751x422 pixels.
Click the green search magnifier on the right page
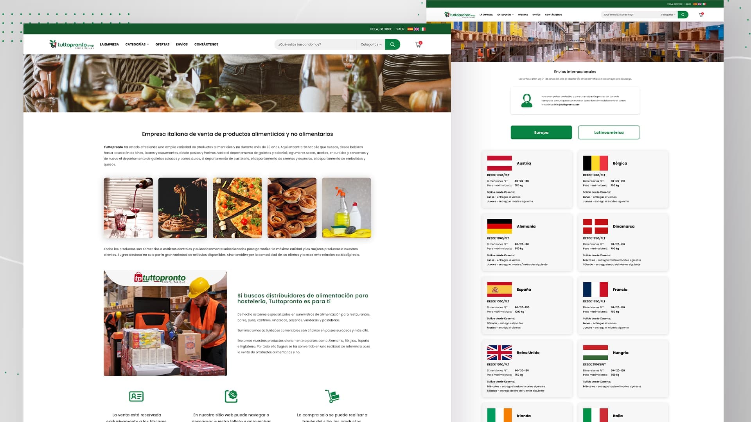coord(683,14)
